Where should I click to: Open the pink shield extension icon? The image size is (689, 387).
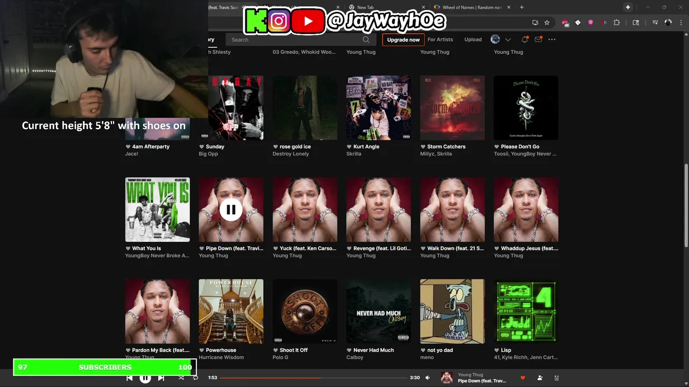pos(590,23)
